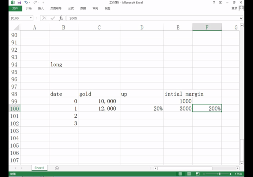Click the 'gold' header cell

tap(99, 94)
